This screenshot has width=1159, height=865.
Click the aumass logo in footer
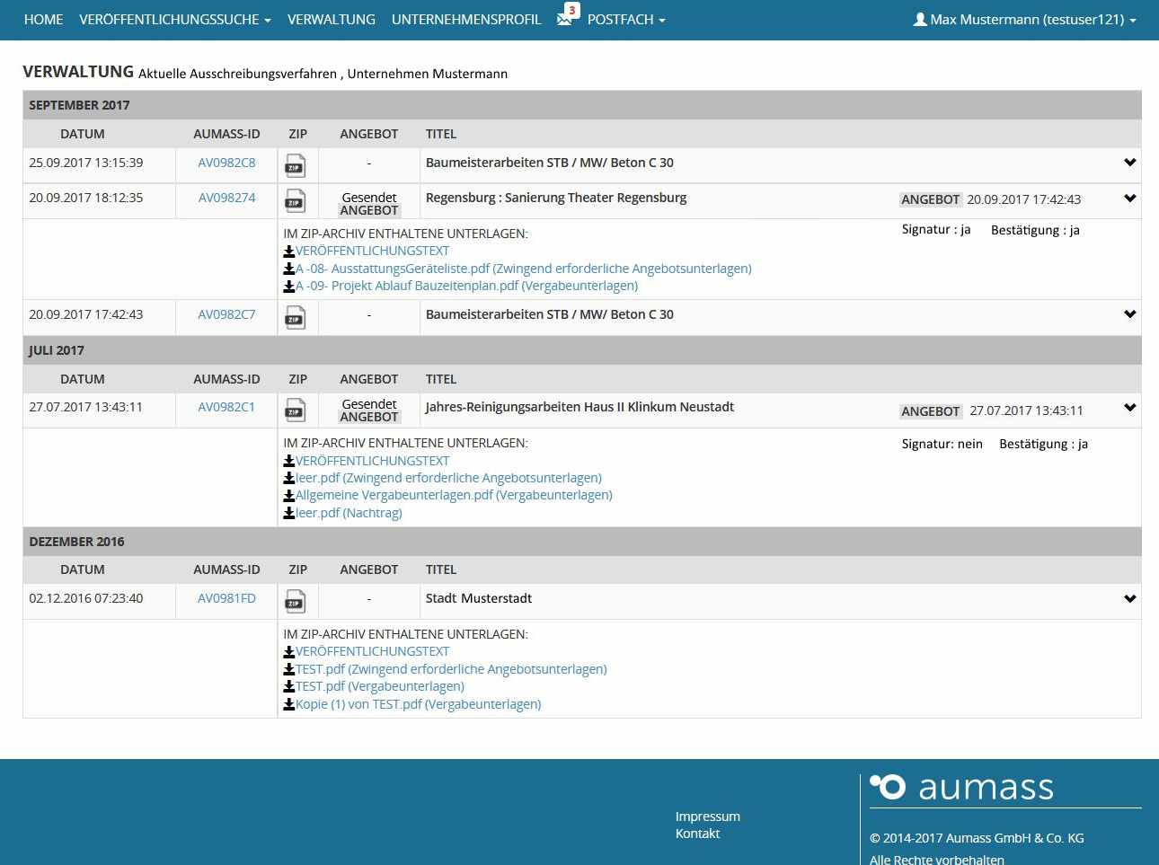click(x=962, y=787)
